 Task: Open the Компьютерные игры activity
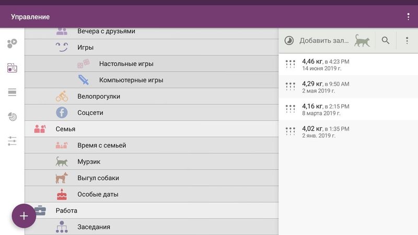(x=152, y=80)
